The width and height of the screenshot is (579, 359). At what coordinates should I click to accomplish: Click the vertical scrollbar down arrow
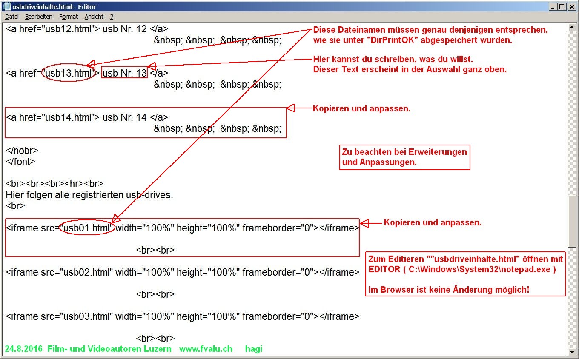[x=572, y=352]
